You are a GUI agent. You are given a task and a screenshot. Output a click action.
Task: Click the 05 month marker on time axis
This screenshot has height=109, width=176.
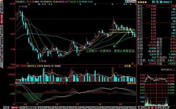tap(37, 104)
